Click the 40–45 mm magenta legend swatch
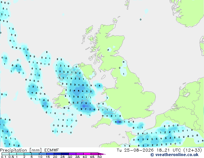Screen dimensions: 204x158 click(87, 154)
